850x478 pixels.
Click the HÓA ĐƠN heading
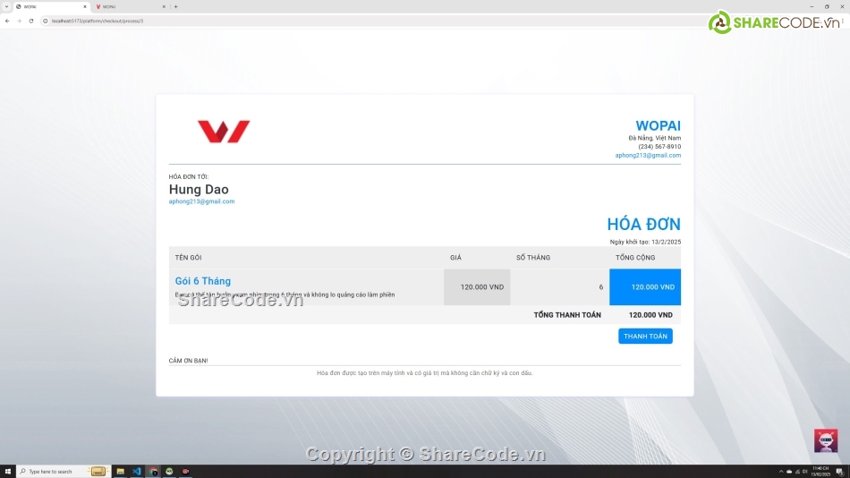pyautogui.click(x=643, y=224)
